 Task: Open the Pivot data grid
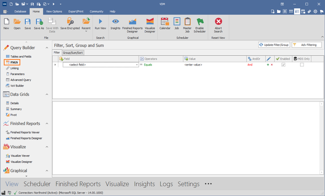(x=11, y=115)
